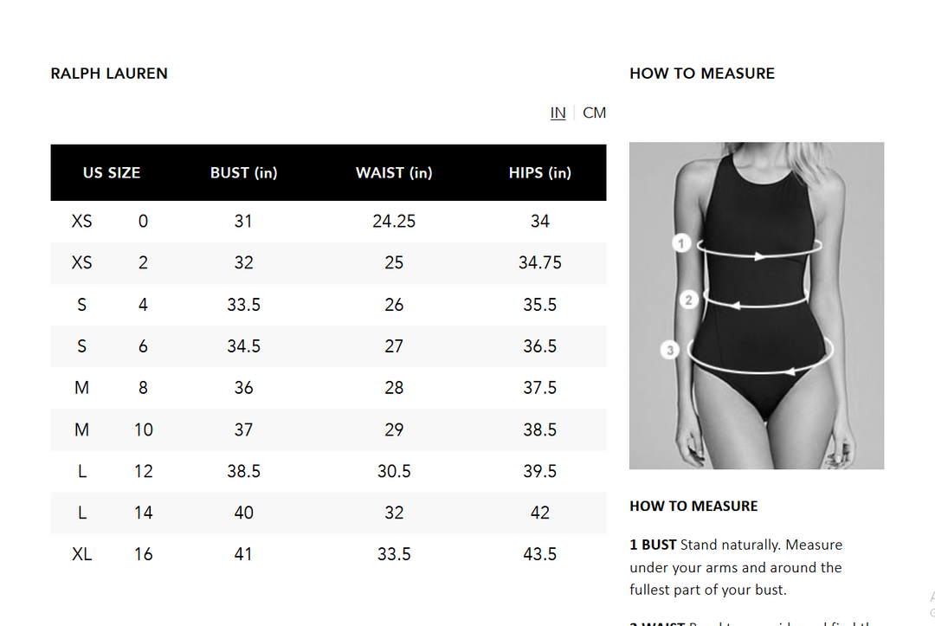
Task: Click the HOW TO MEASURE page heading
Action: click(702, 73)
